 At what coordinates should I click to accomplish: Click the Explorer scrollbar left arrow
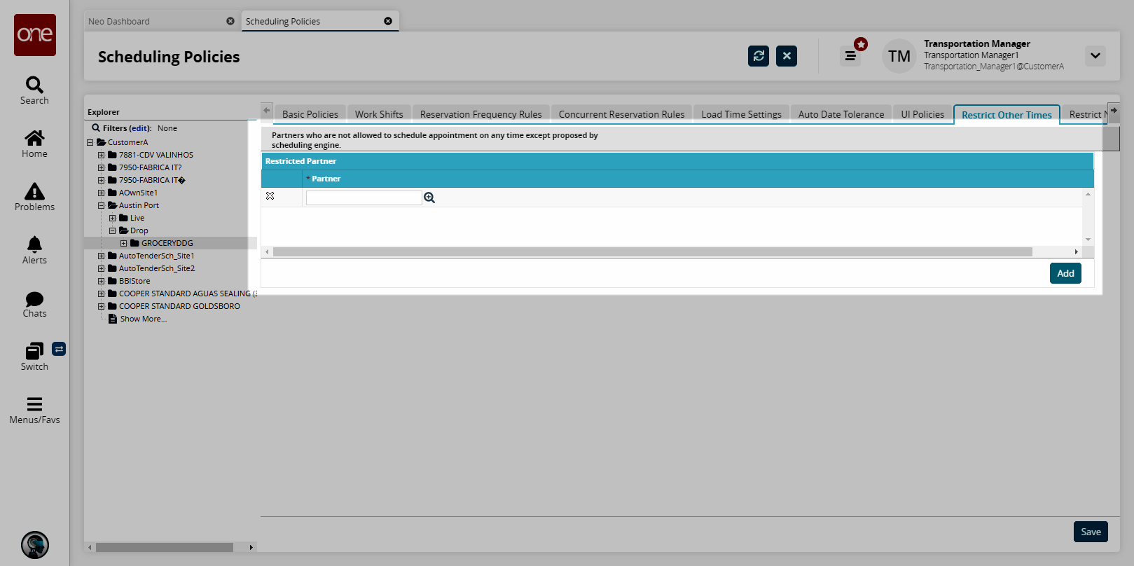pyautogui.click(x=90, y=547)
